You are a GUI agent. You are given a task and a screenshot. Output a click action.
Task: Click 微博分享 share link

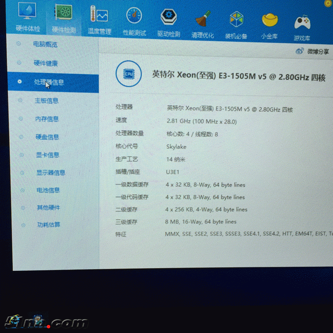pos(318,52)
